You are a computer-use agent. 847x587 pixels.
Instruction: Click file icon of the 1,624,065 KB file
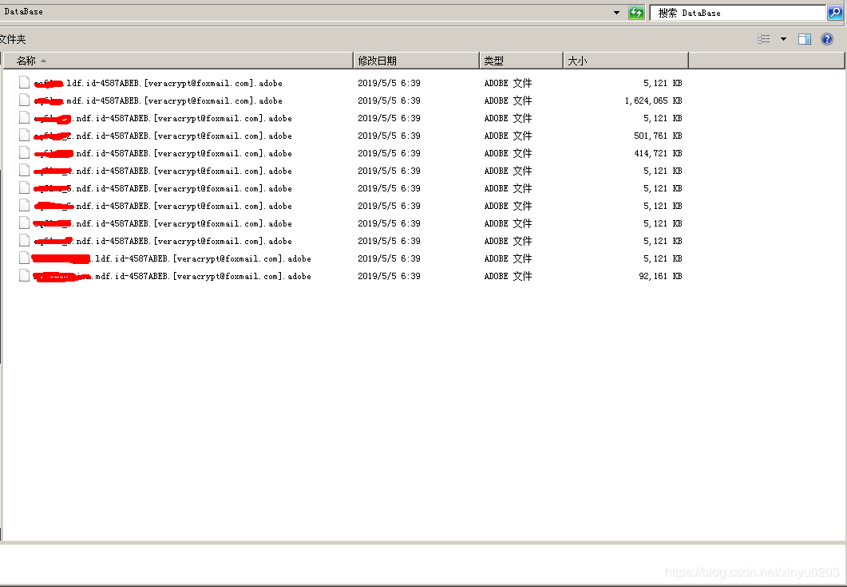pos(24,100)
